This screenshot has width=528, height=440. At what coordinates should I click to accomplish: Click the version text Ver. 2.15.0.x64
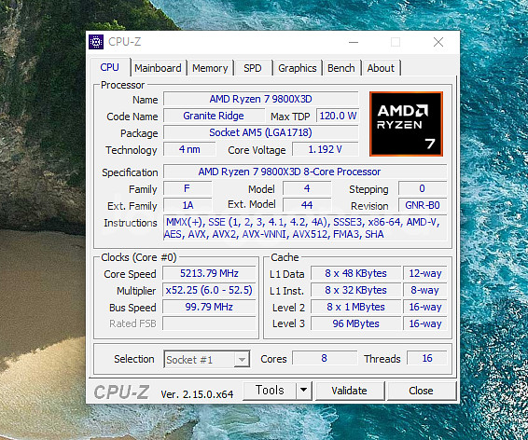click(197, 394)
